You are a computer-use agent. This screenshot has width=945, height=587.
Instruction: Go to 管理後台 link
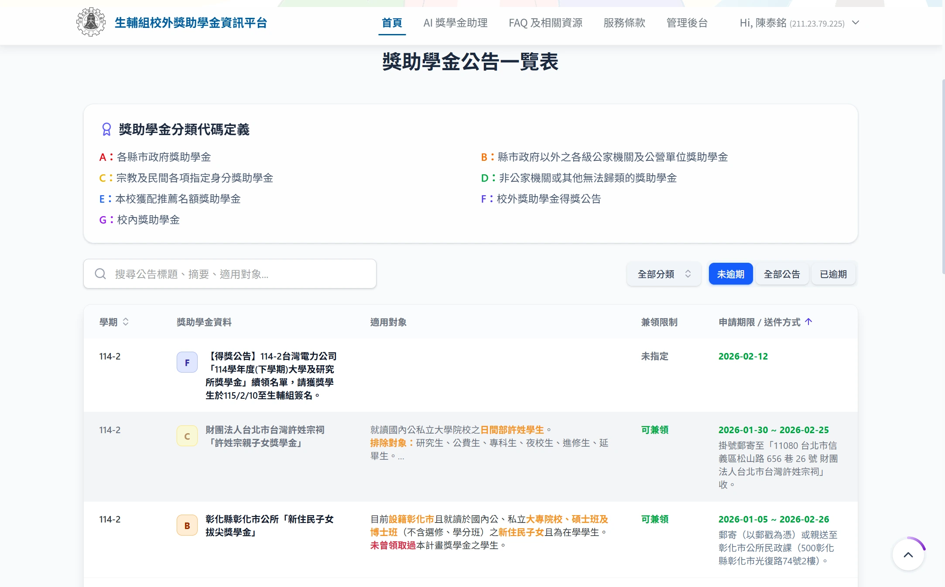click(687, 23)
